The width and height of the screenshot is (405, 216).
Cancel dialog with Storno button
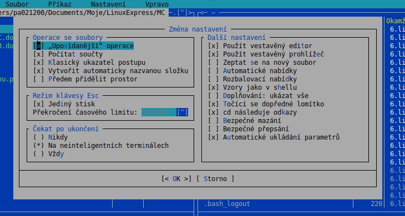(x=215, y=179)
